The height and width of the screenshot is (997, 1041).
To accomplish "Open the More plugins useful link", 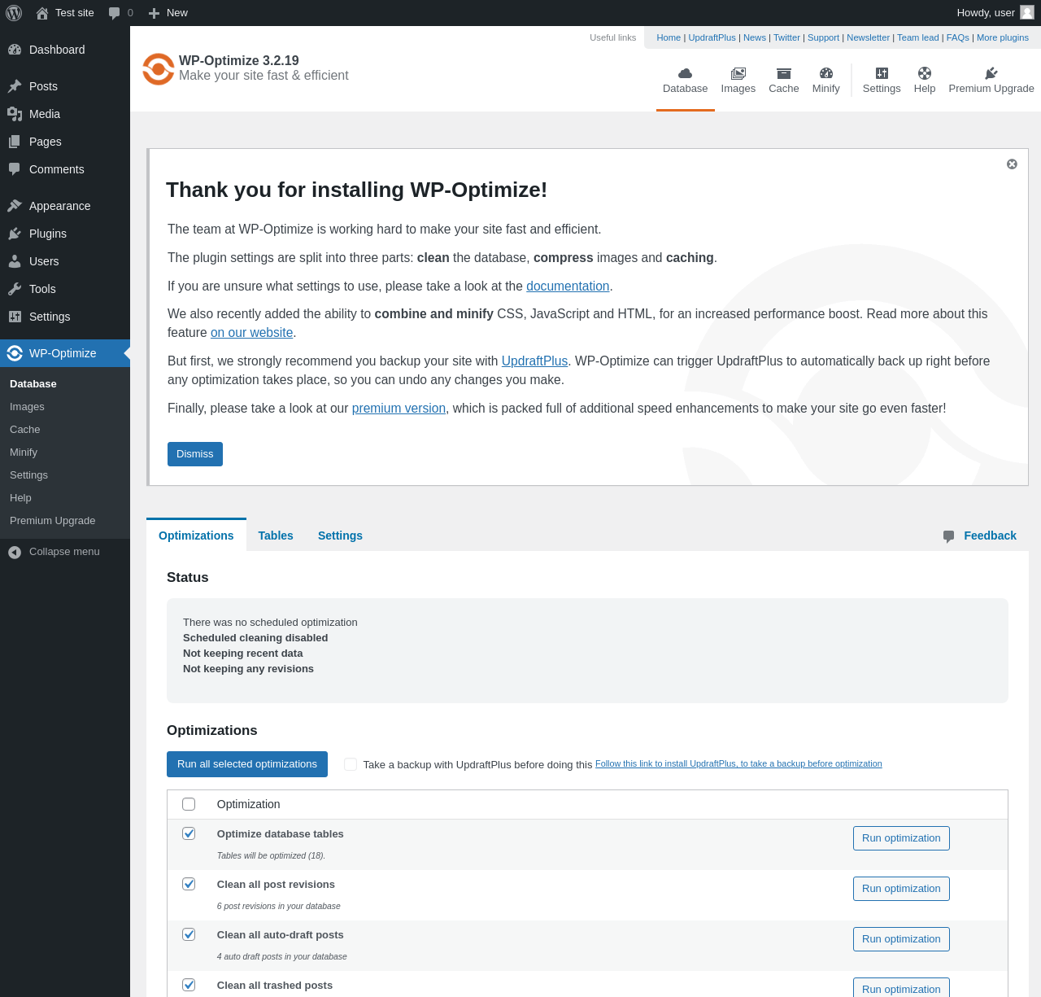I will click(x=1003, y=37).
